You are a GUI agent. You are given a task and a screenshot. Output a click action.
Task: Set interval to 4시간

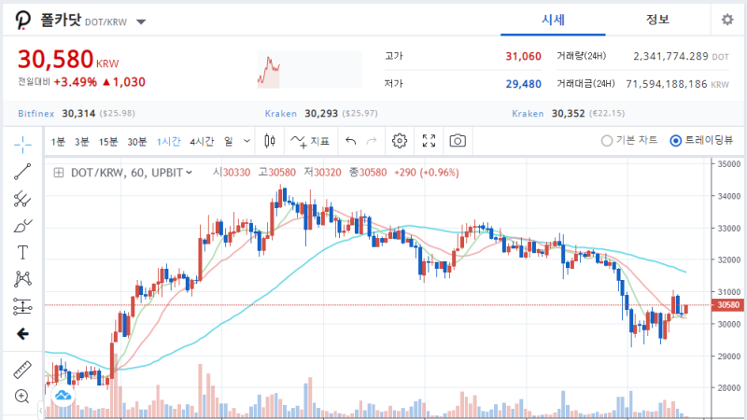click(x=202, y=142)
